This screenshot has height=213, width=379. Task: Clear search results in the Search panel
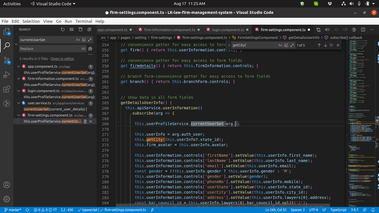[72, 29]
